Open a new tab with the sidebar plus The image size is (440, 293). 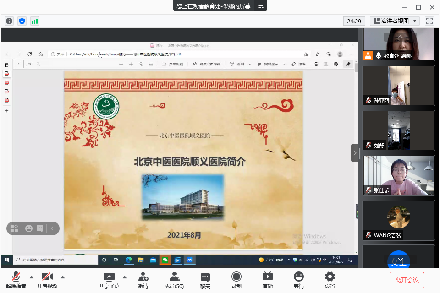click(x=6, y=110)
